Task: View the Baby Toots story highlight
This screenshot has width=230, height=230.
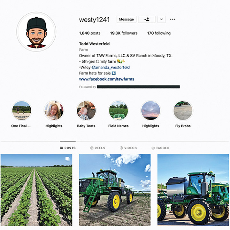Action: [x=86, y=111]
